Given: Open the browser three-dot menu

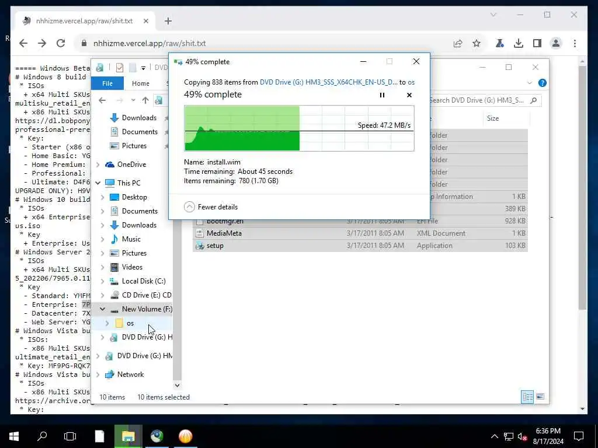Looking at the screenshot, I should coord(575,43).
